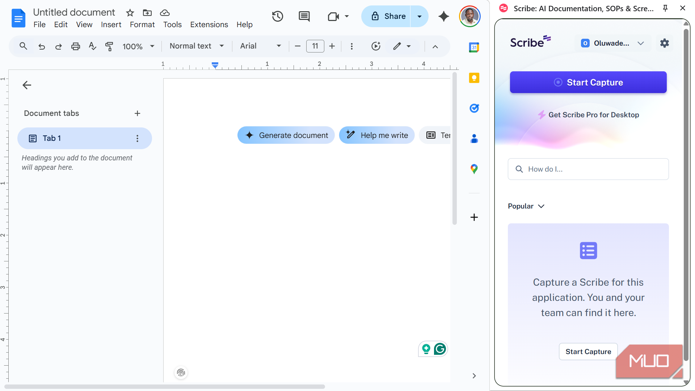The image size is (695, 391).
Task: Decrease font size with minus
Action: pyautogui.click(x=298, y=46)
